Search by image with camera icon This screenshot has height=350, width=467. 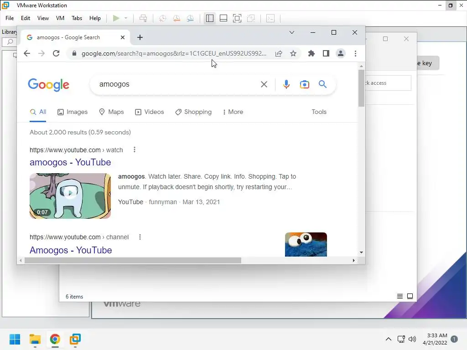coord(304,84)
